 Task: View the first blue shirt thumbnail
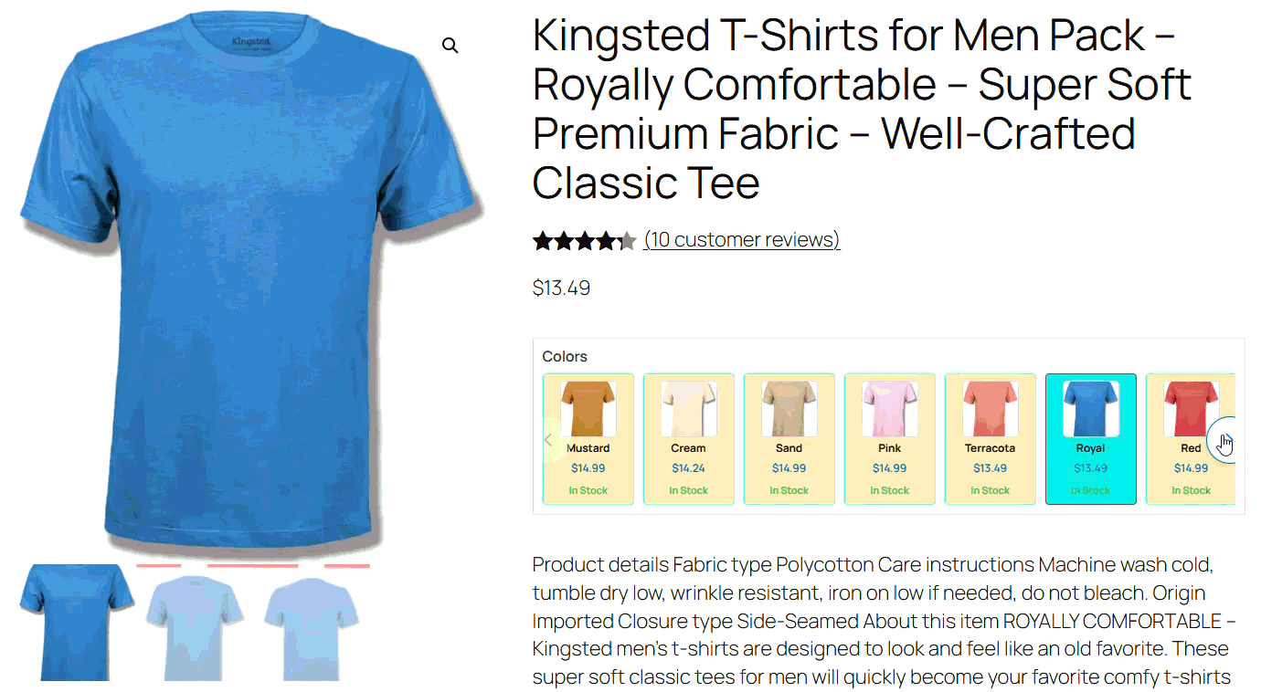click(x=77, y=623)
